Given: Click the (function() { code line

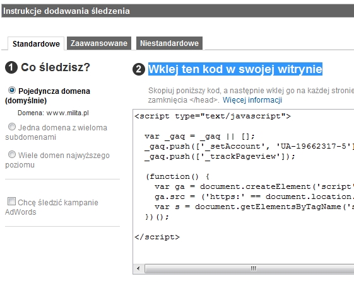Looking at the screenshot, I should [178, 176].
